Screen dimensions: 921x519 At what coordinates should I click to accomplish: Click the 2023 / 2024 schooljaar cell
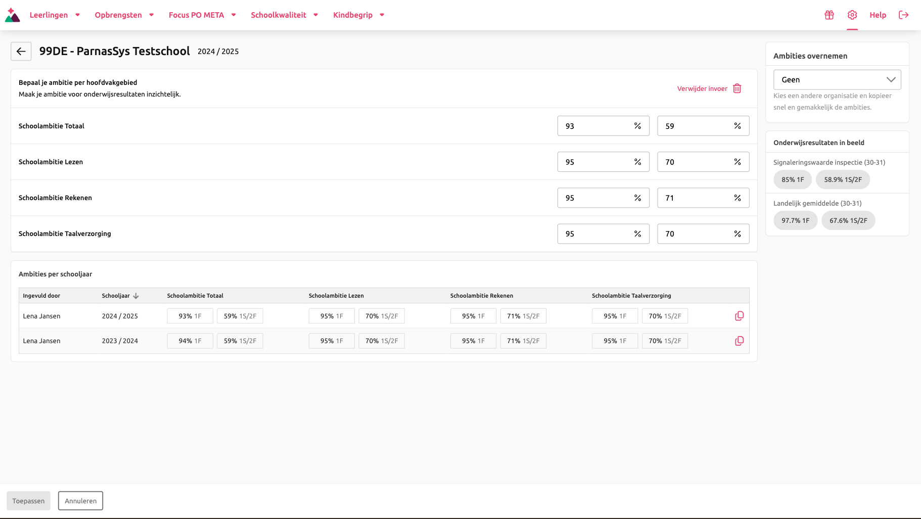(x=120, y=341)
